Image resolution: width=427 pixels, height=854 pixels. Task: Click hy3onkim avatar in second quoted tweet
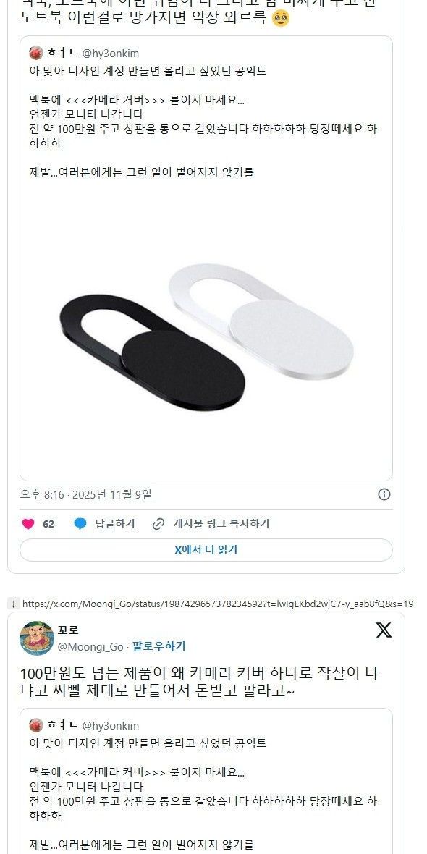click(x=36, y=725)
